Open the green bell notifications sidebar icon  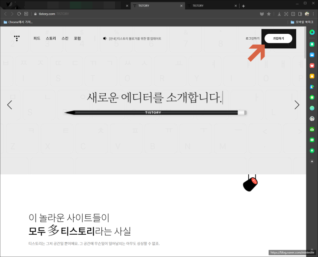[312, 44]
